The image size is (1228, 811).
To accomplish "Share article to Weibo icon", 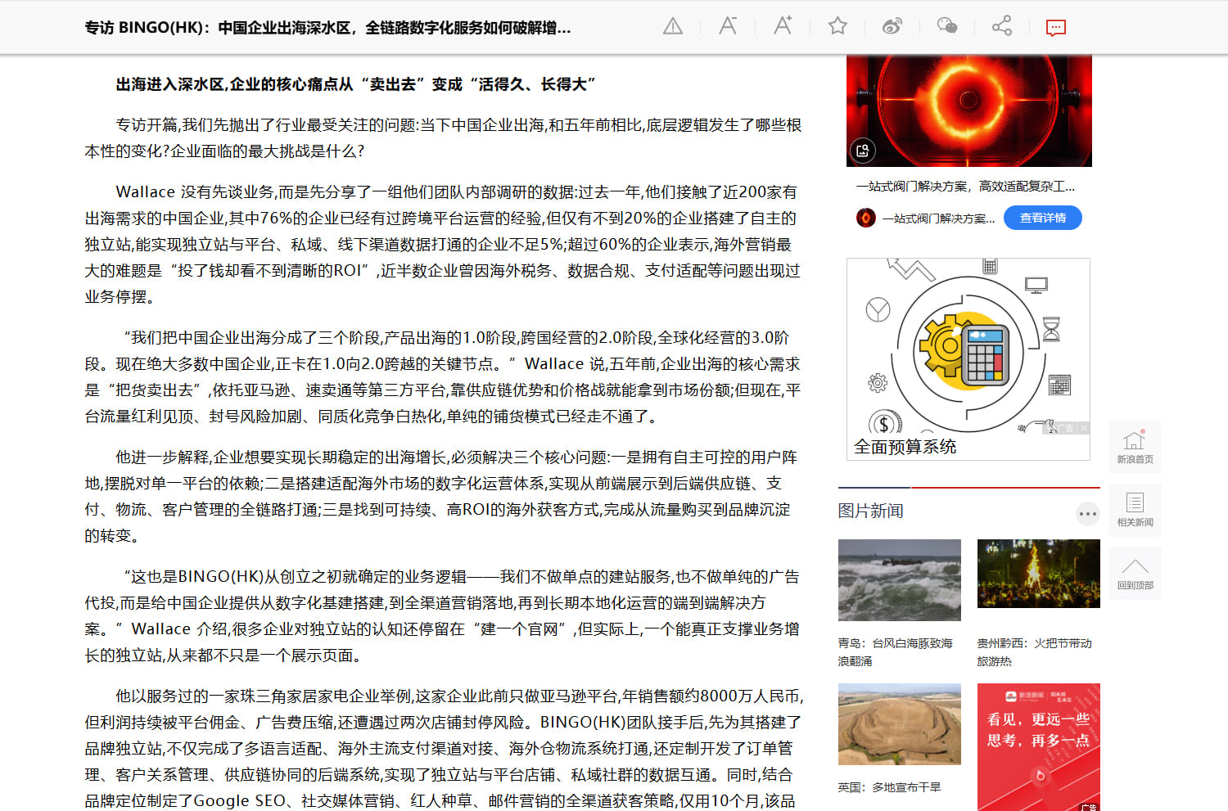I will 892,26.
